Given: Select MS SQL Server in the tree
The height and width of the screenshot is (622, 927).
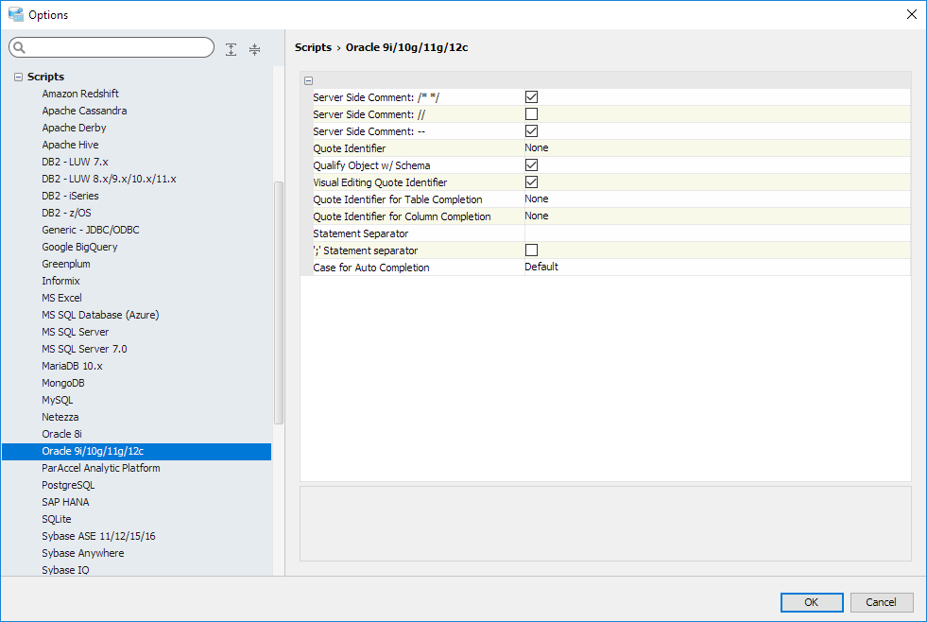Looking at the screenshot, I should point(75,332).
